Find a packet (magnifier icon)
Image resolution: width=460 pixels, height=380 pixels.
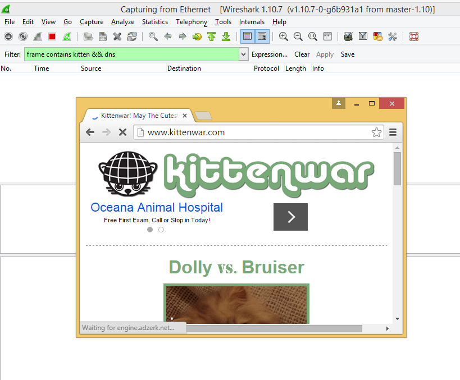pos(153,36)
